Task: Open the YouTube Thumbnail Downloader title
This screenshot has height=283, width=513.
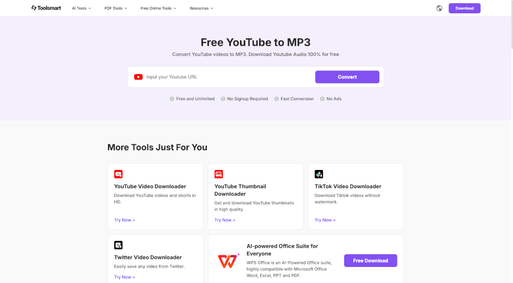Action: pyautogui.click(x=240, y=190)
